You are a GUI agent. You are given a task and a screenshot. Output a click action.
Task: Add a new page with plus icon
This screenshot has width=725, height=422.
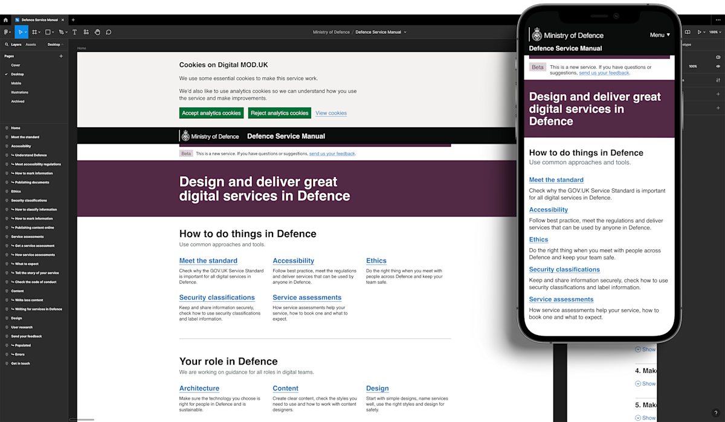pos(61,56)
